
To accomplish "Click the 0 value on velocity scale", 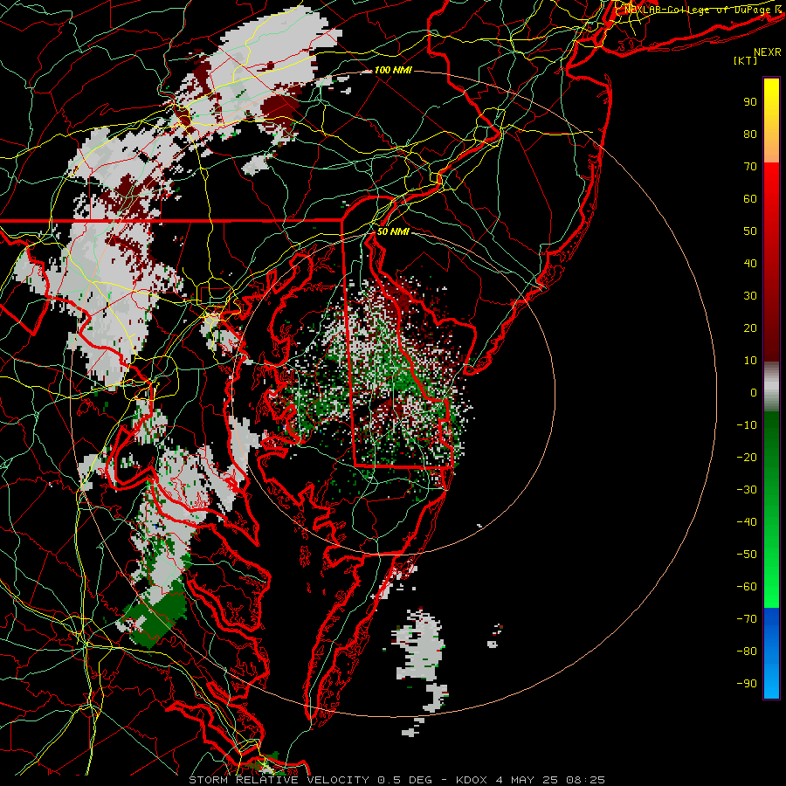I will (x=754, y=392).
